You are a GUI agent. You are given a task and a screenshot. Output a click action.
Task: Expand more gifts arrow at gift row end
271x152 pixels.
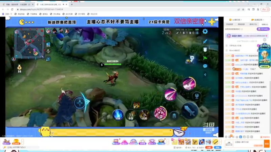point(221,142)
